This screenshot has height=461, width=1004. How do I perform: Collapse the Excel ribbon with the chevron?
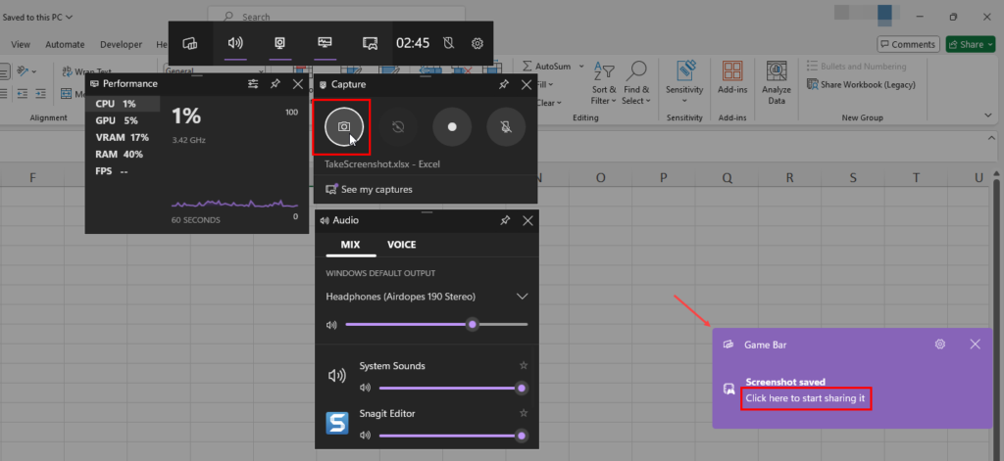coord(987,115)
